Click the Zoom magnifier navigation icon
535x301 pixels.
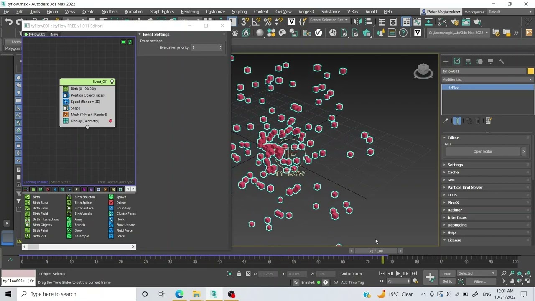[504, 273]
